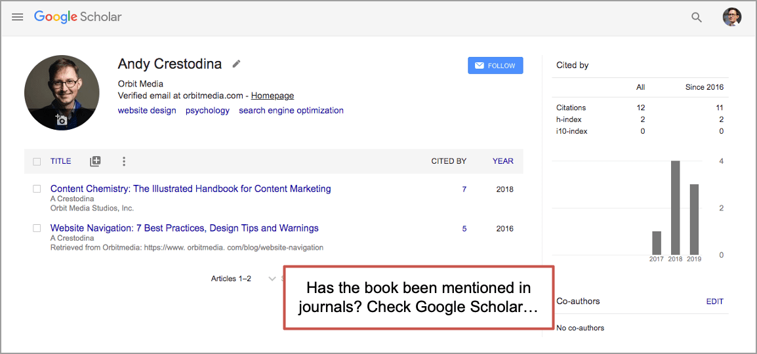
Task: Click the psychology interest tag
Action: tap(207, 110)
